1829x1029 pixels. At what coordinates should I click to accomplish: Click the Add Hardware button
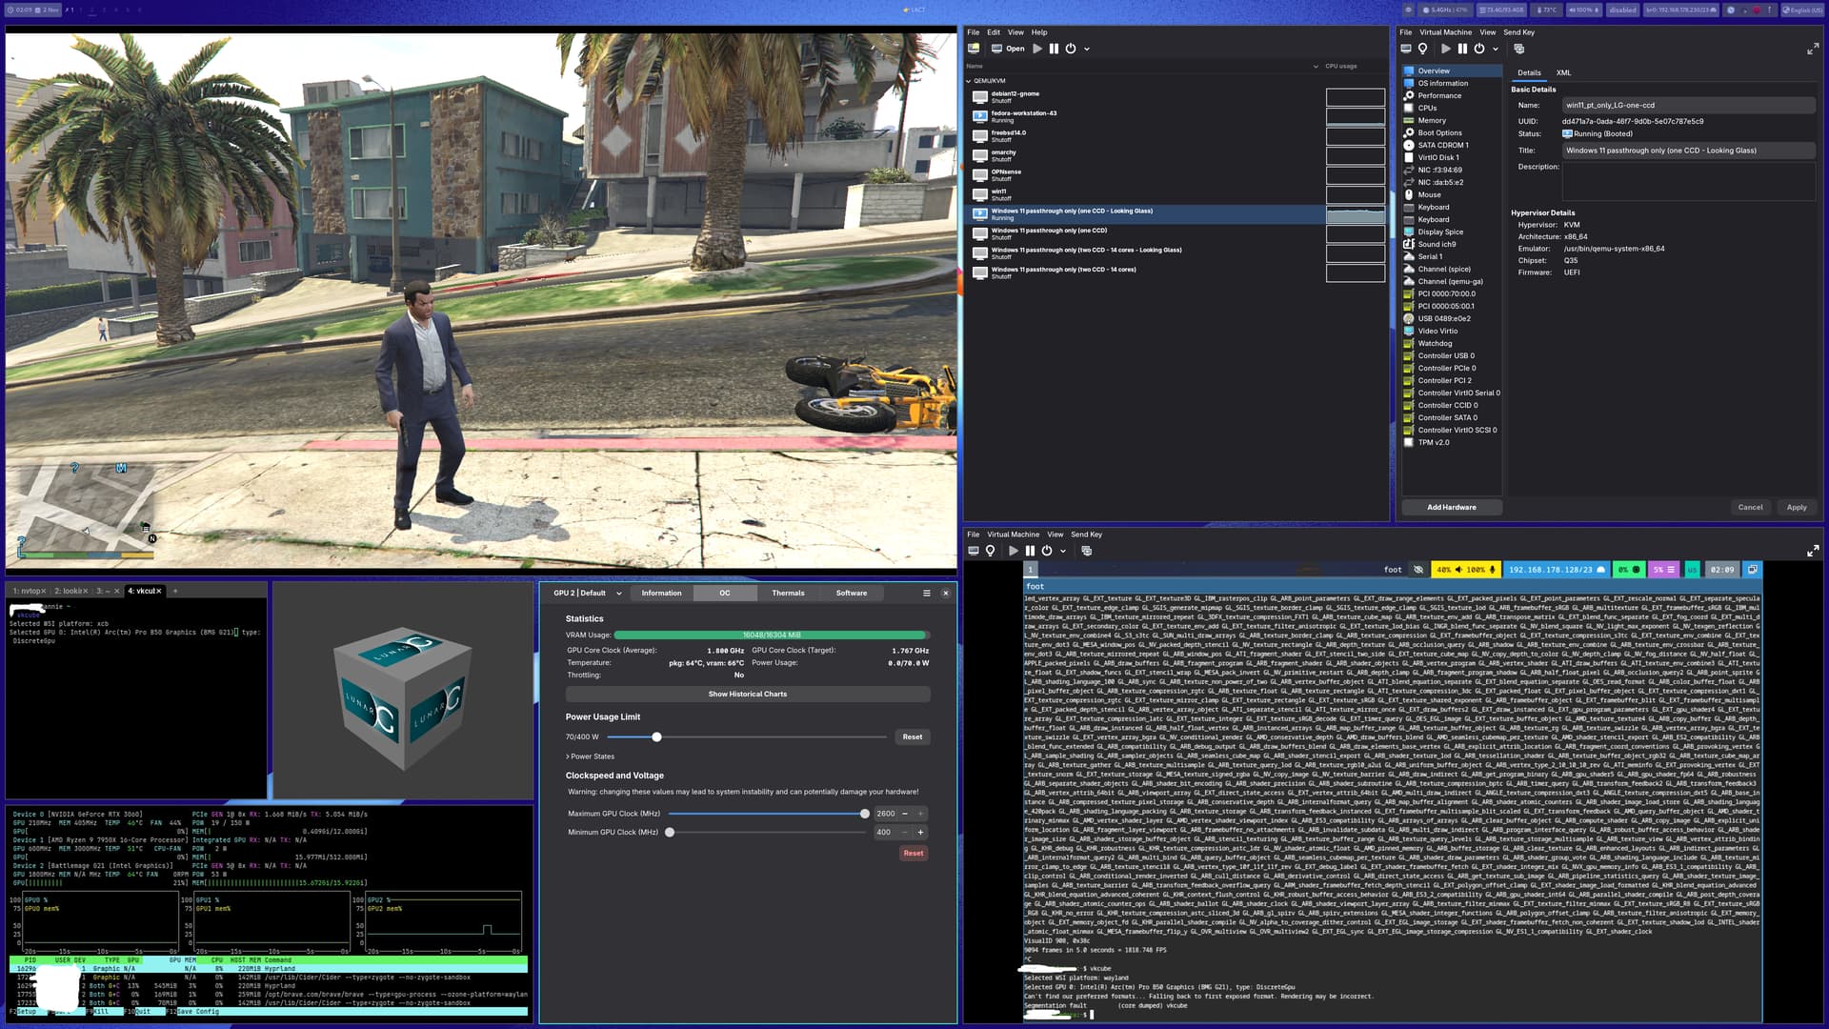point(1451,508)
